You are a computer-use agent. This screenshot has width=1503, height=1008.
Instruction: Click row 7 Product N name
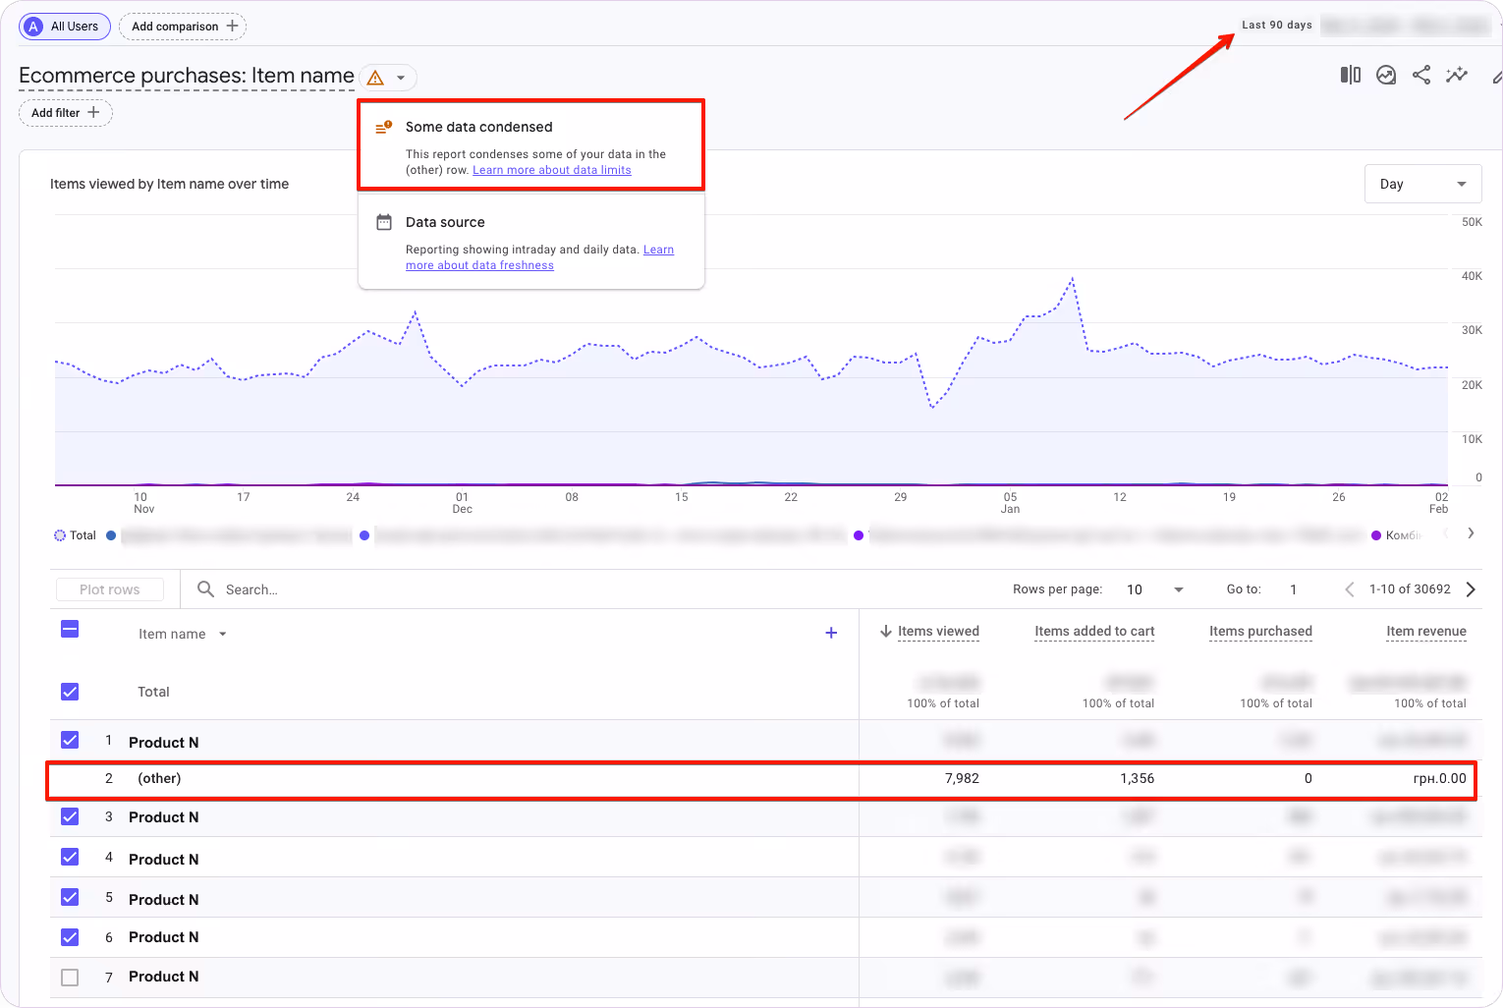tap(164, 977)
